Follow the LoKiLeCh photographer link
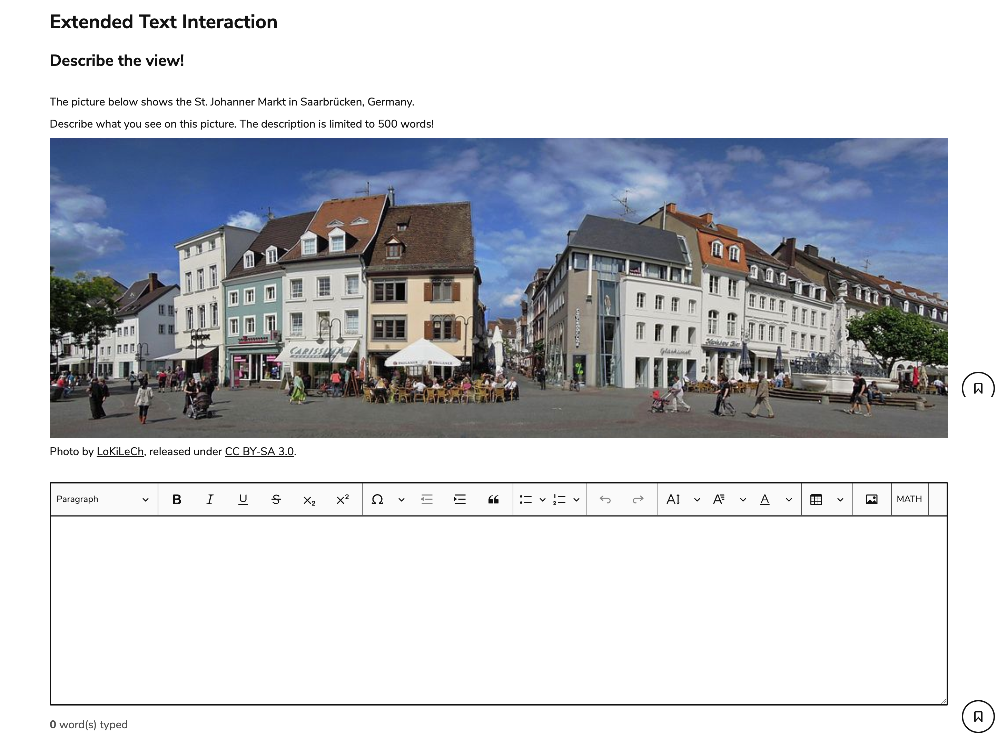This screenshot has width=997, height=740. click(x=120, y=451)
